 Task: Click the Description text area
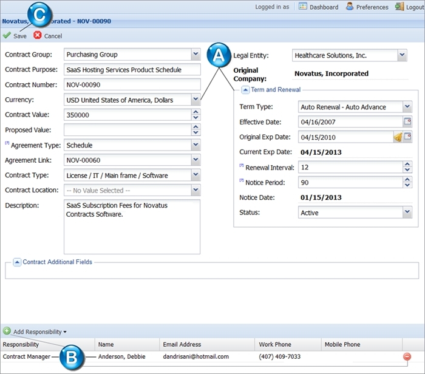click(132, 227)
